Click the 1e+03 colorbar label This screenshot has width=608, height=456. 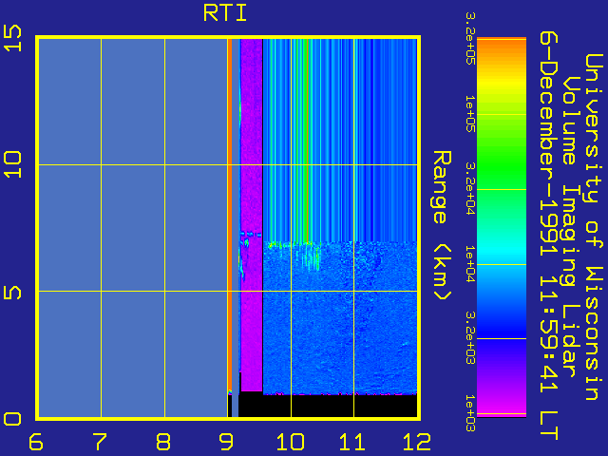pyautogui.click(x=470, y=413)
